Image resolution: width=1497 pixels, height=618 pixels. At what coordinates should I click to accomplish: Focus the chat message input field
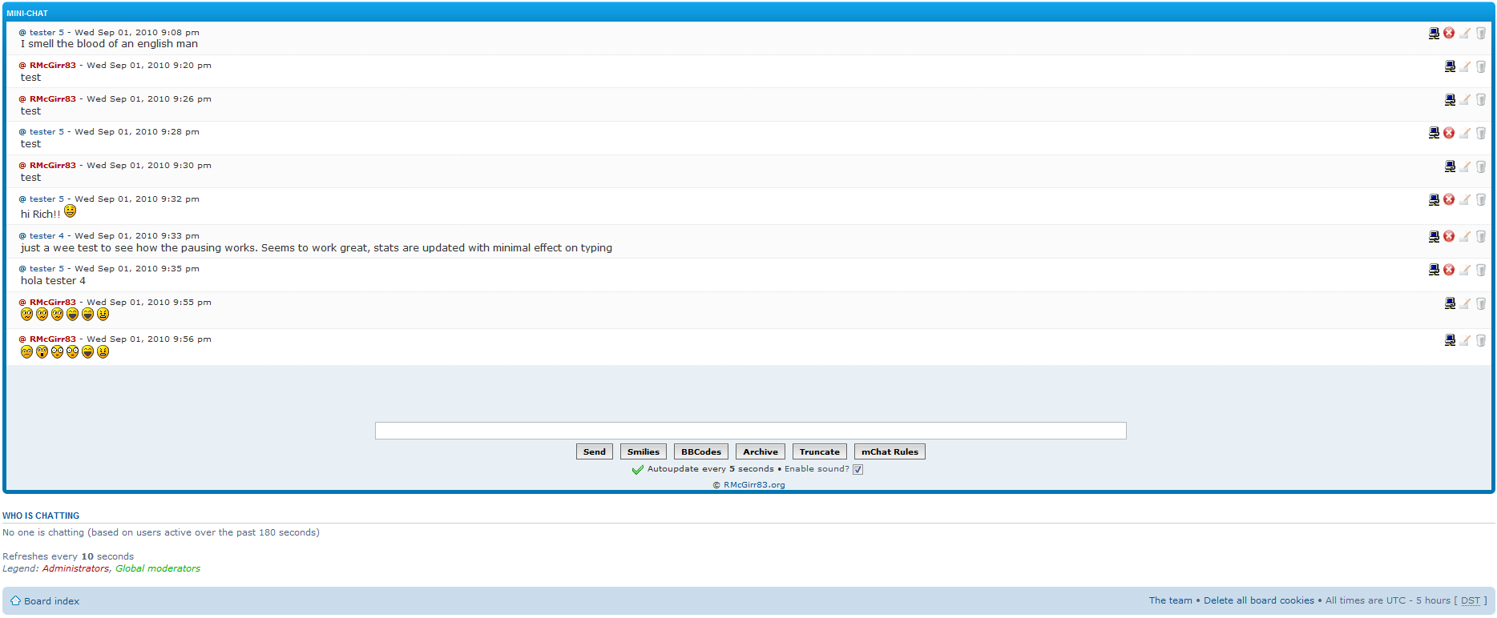[x=750, y=431]
